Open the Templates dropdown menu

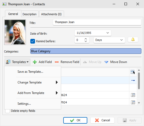click(x=17, y=62)
